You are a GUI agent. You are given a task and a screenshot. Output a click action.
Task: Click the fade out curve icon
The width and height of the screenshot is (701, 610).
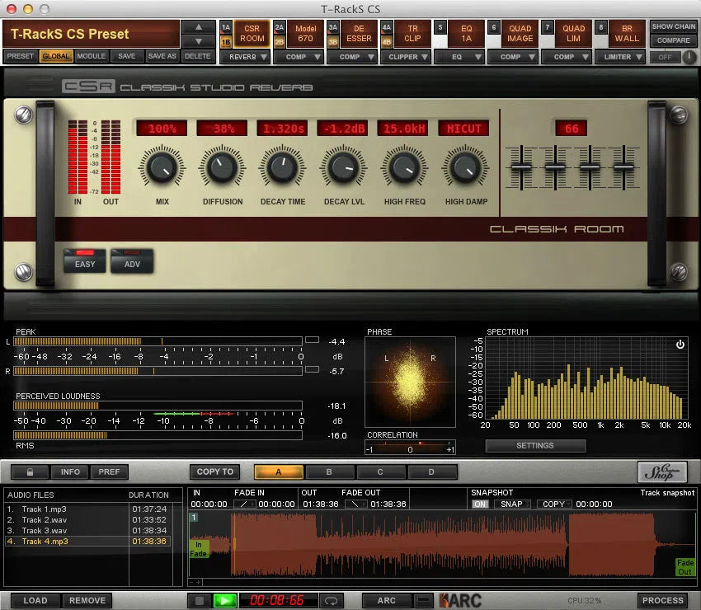pos(355,504)
